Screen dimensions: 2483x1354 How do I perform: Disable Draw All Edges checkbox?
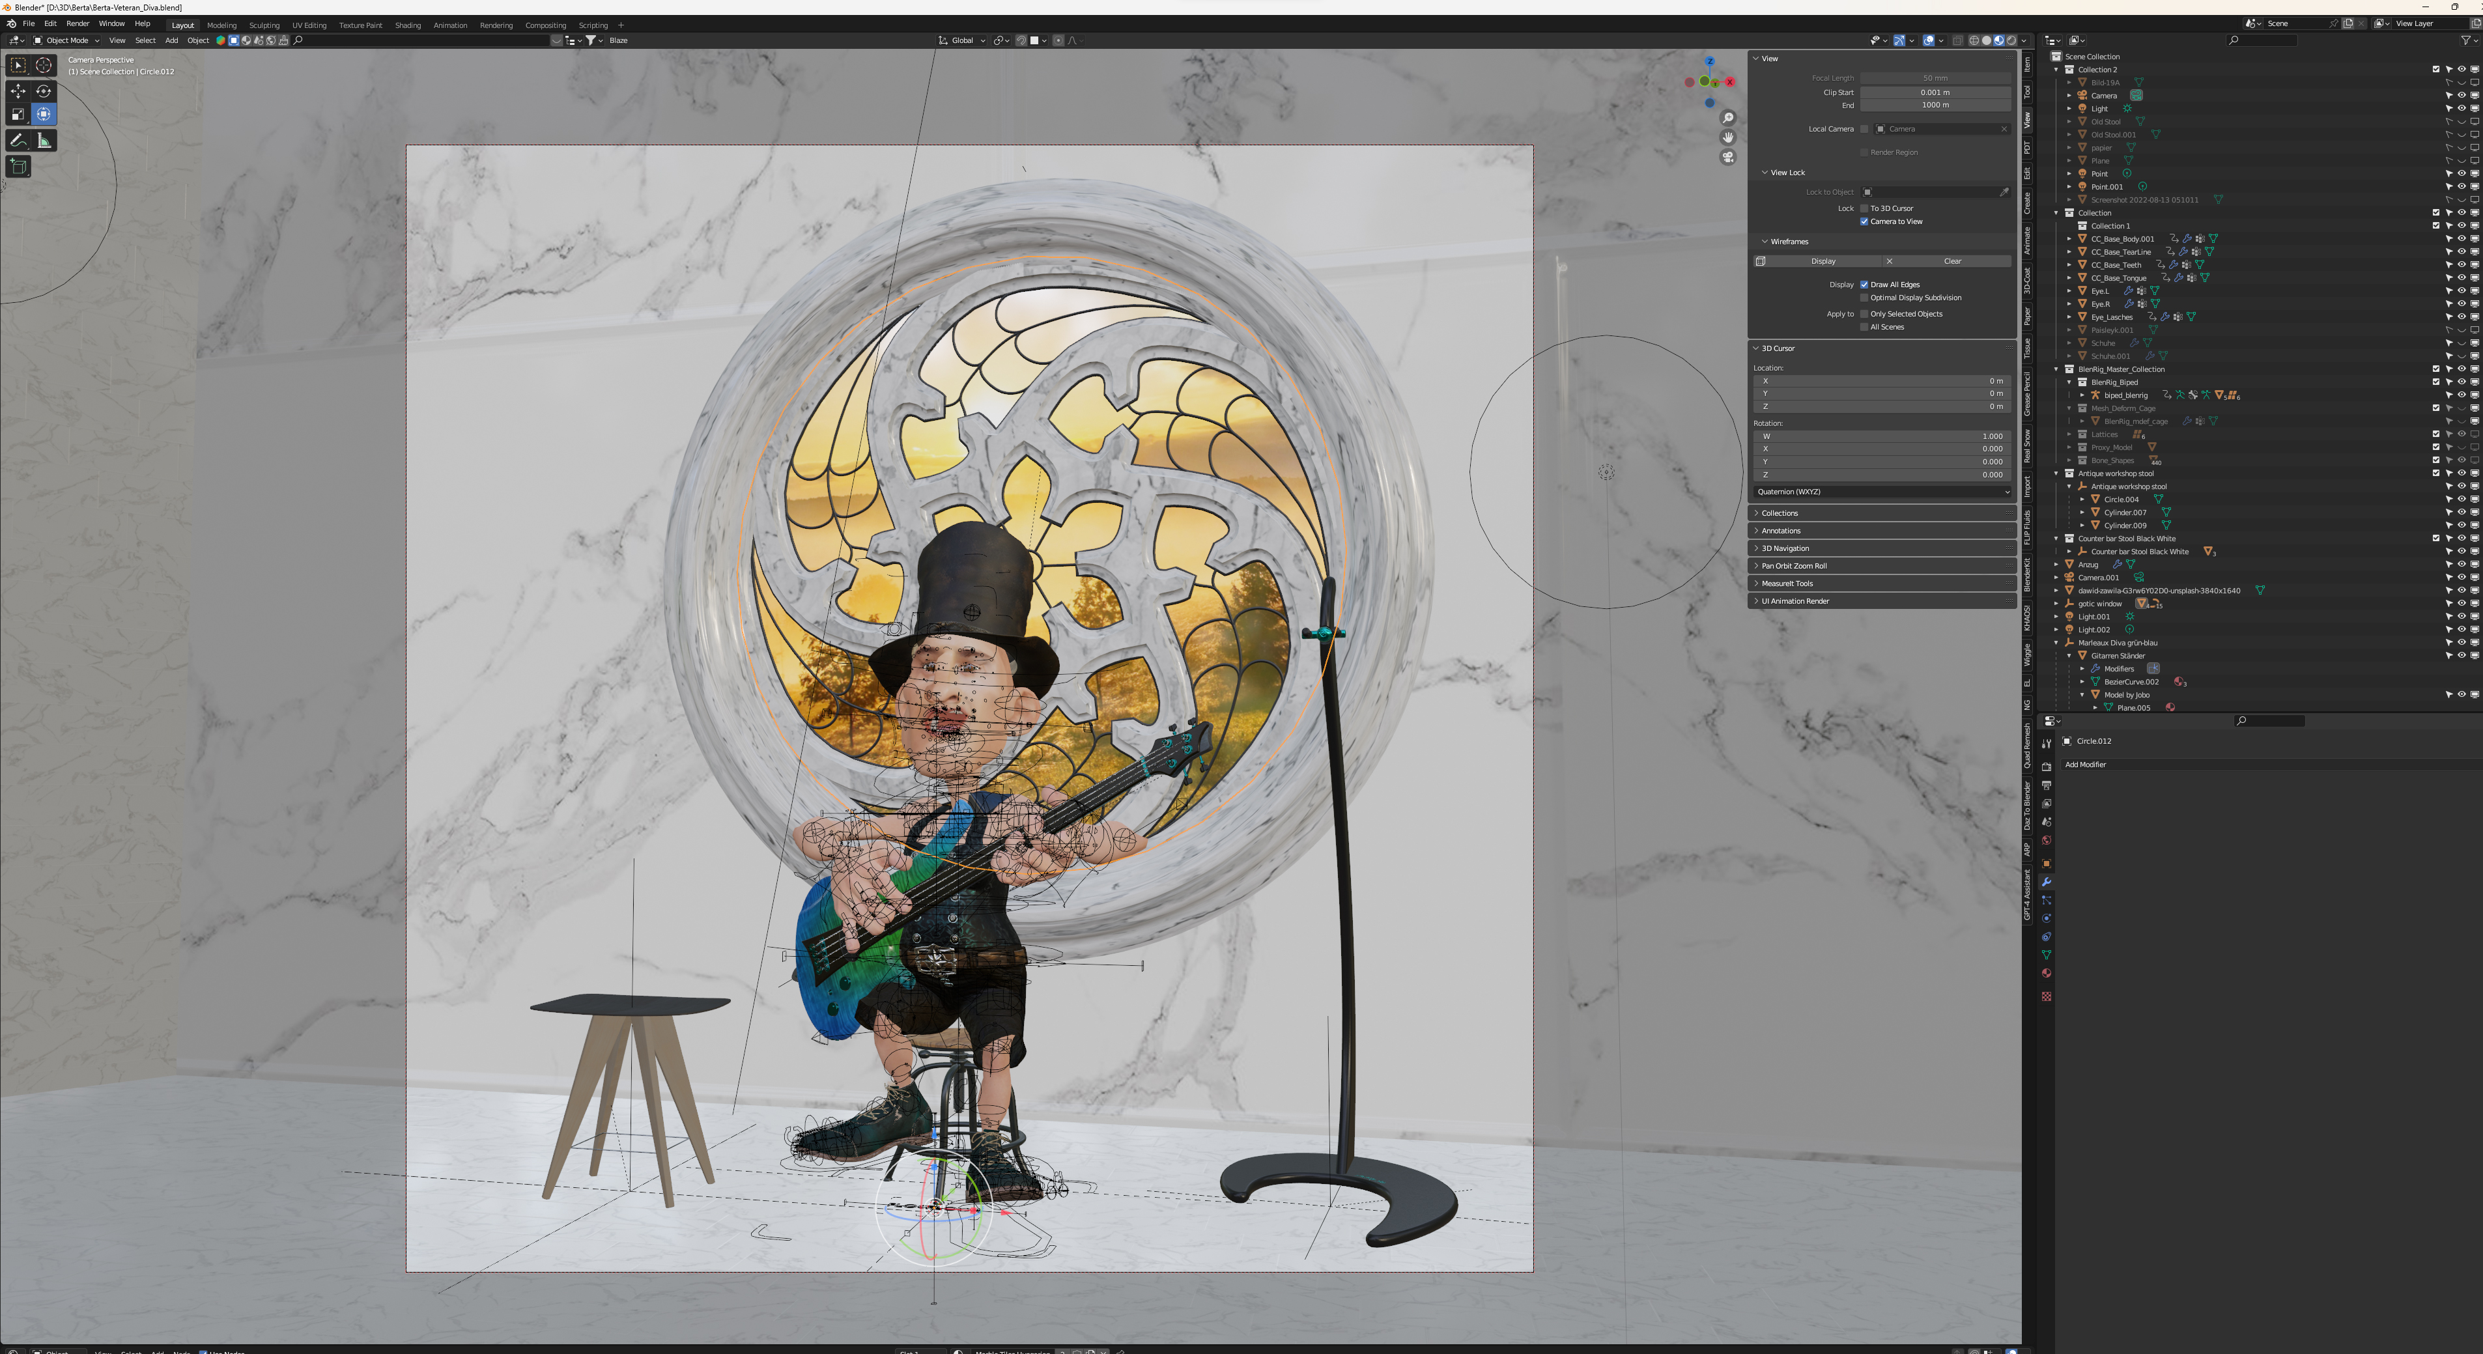pyautogui.click(x=1864, y=285)
